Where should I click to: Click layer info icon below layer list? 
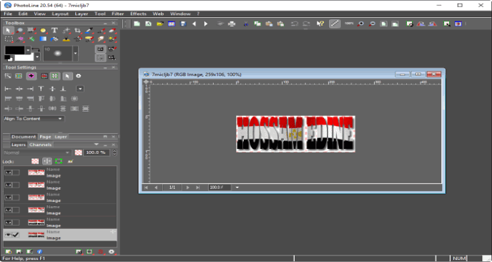(39, 252)
